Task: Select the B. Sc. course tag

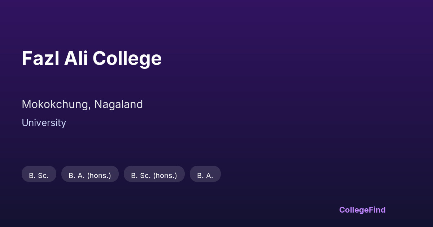Action: (x=39, y=174)
